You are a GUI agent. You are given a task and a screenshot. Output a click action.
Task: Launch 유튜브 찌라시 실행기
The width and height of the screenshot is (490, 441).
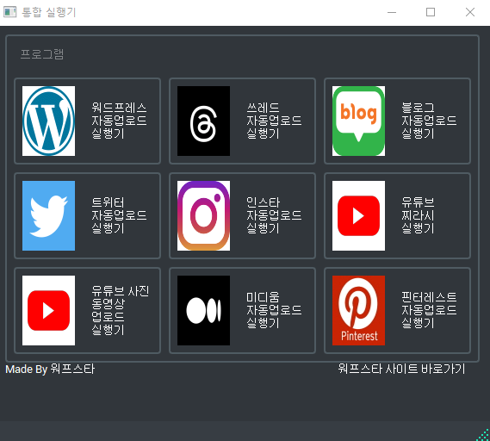(398, 215)
